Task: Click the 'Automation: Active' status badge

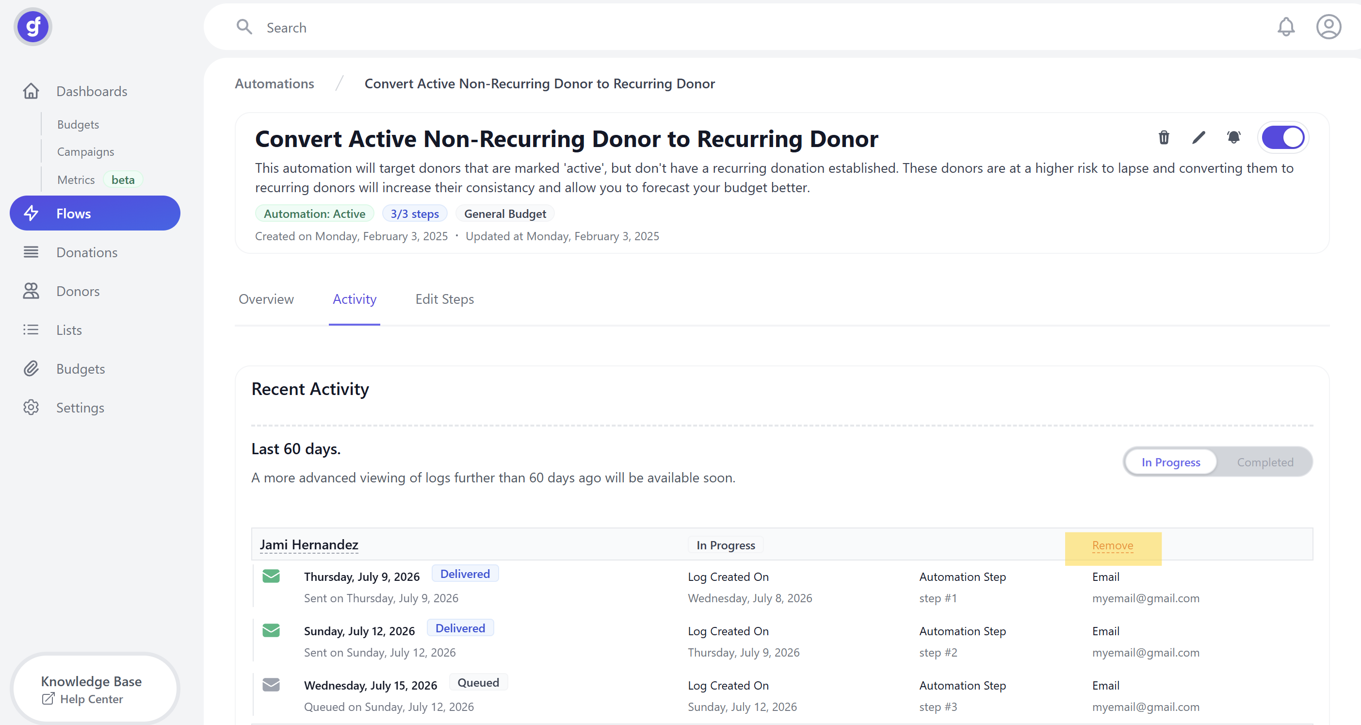Action: click(314, 214)
